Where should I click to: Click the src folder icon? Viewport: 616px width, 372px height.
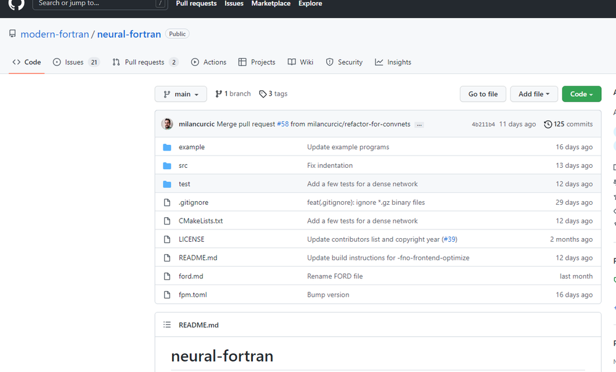coord(167,165)
